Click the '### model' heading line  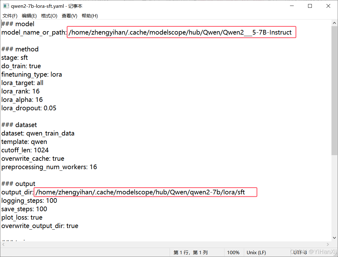[18, 24]
